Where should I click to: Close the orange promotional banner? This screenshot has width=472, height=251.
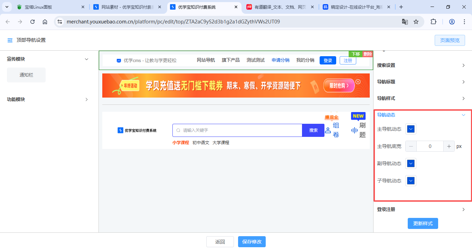coord(358,82)
